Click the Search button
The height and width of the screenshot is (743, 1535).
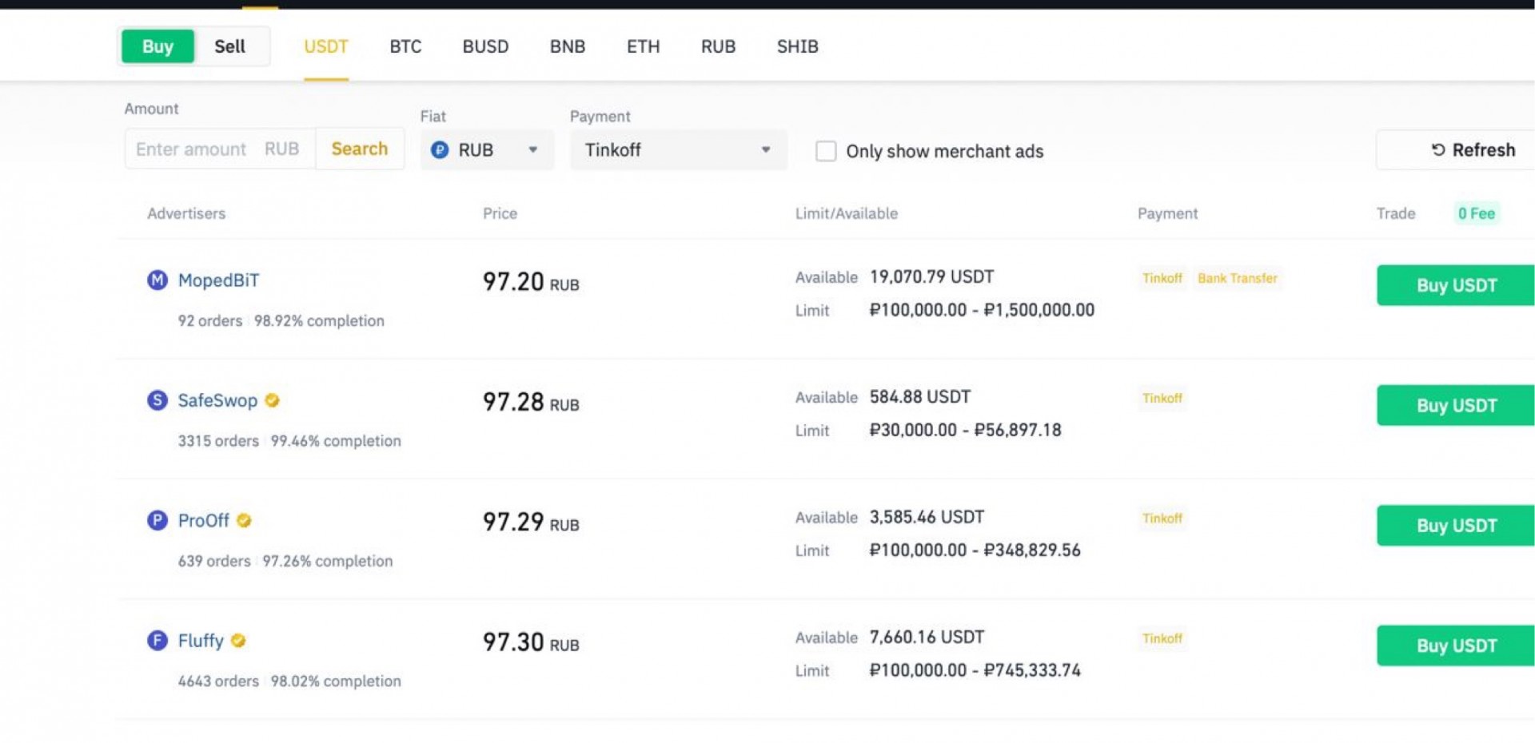click(360, 149)
